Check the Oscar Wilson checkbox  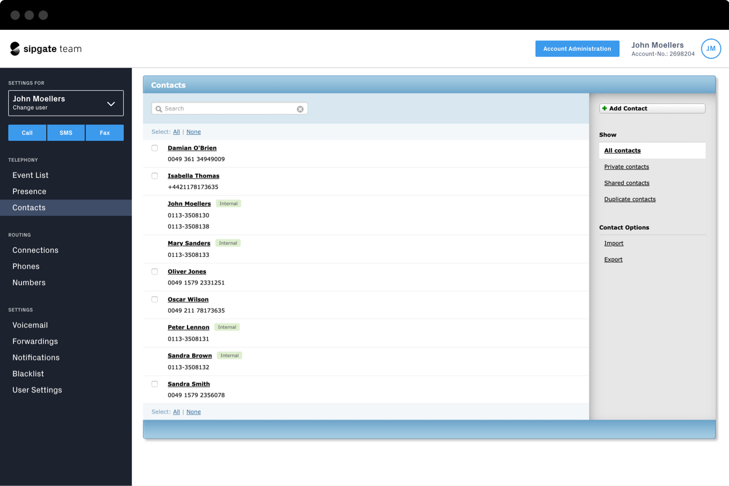(155, 299)
